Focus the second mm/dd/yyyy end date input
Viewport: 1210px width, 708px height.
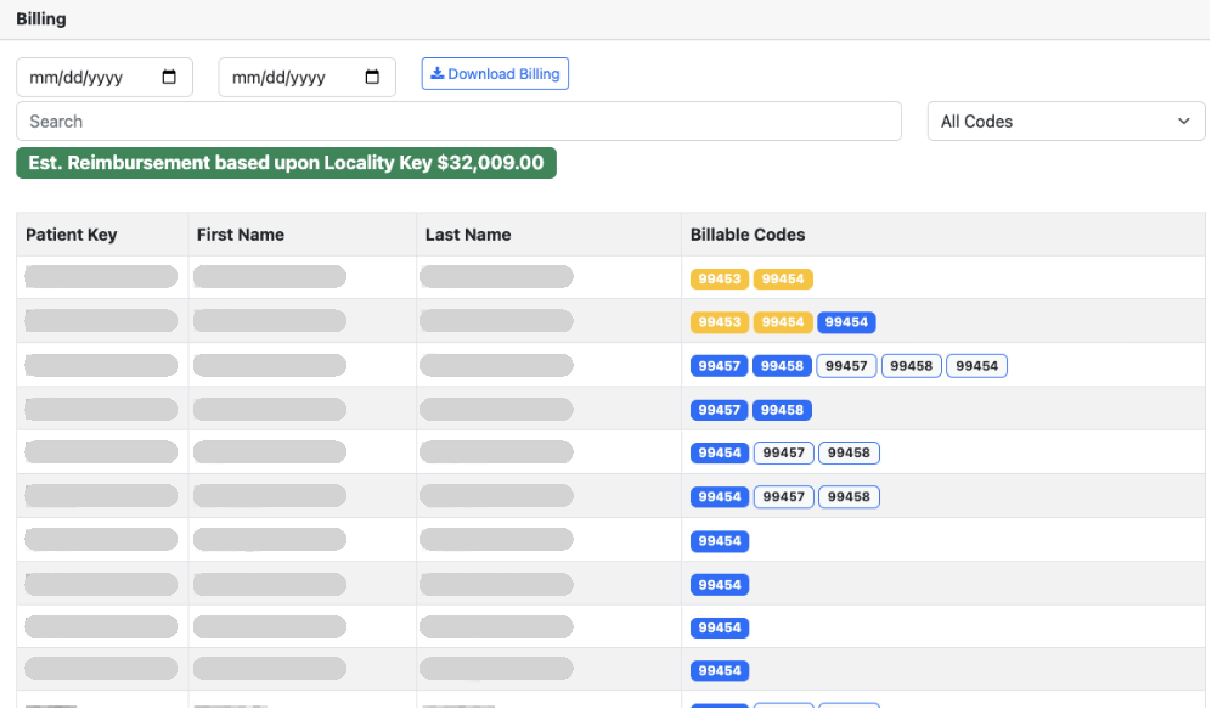(307, 77)
